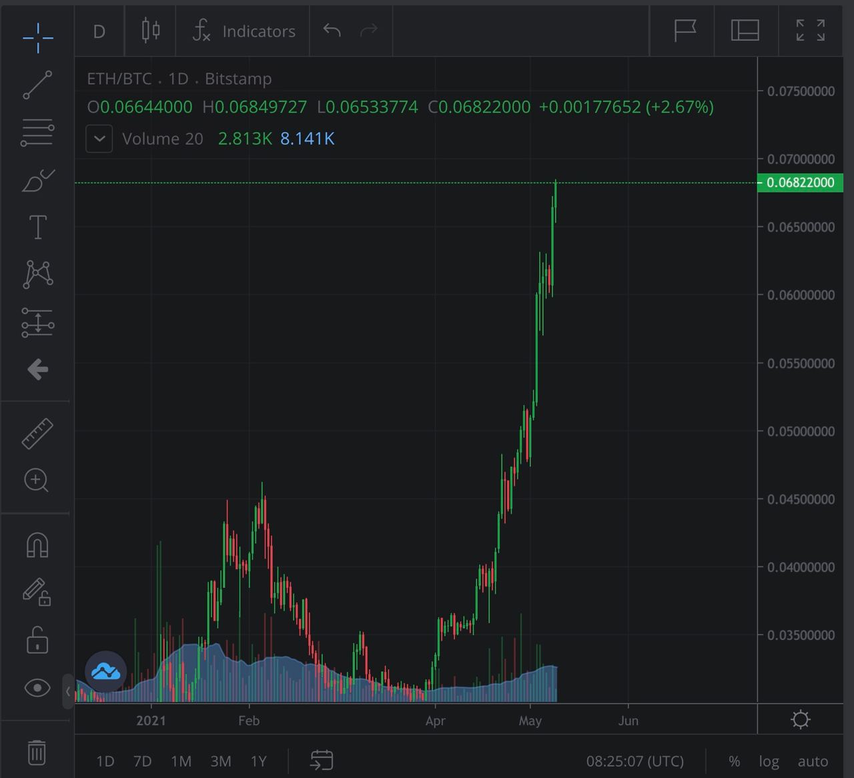Image resolution: width=854 pixels, height=778 pixels.
Task: Click the 0.07000000 price axis label
Action: point(801,159)
